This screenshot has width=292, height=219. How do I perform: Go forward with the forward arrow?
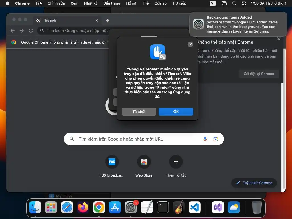[x=22, y=30]
